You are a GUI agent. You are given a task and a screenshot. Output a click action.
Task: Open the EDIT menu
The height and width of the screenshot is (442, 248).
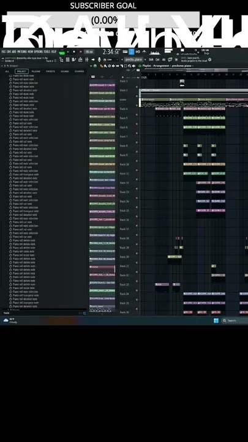[9, 52]
